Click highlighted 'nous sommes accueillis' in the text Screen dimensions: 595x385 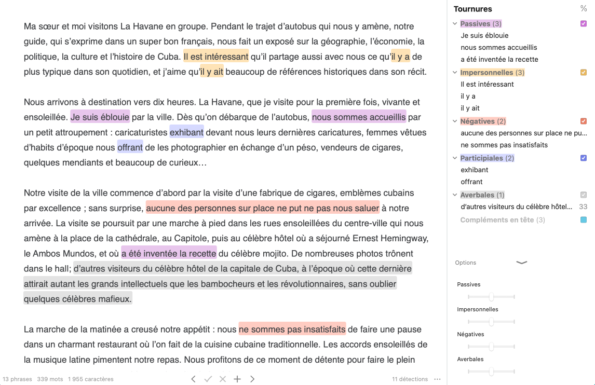(359, 117)
